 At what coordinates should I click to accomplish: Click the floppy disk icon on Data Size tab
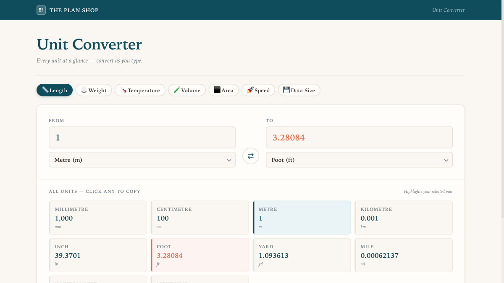(286, 90)
